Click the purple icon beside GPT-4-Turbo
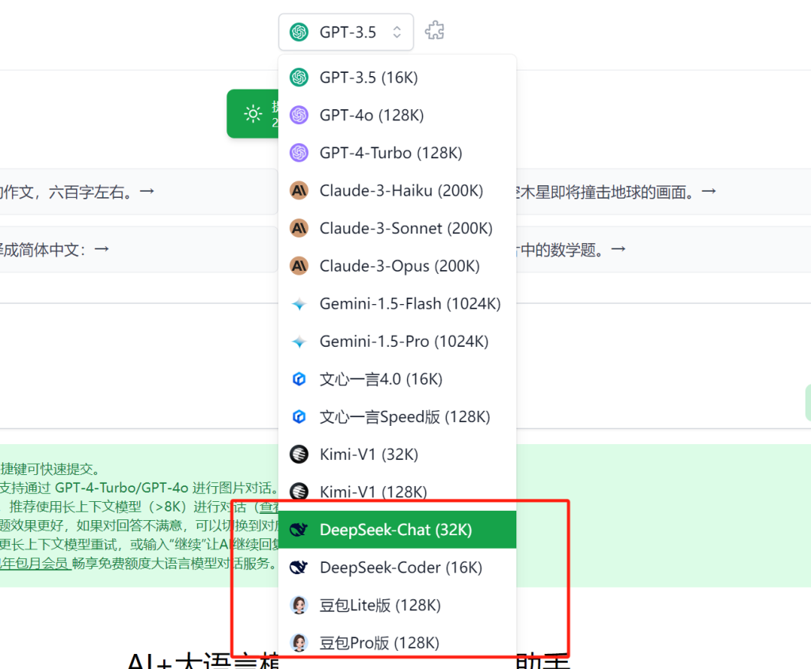 (299, 153)
